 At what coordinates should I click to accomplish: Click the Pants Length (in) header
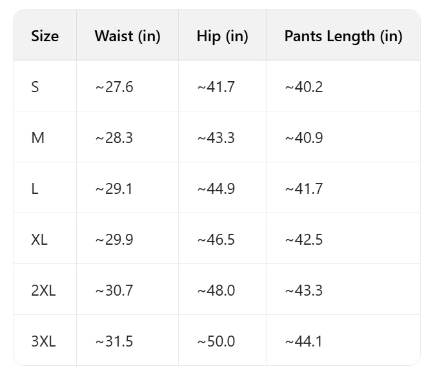pyautogui.click(x=343, y=36)
